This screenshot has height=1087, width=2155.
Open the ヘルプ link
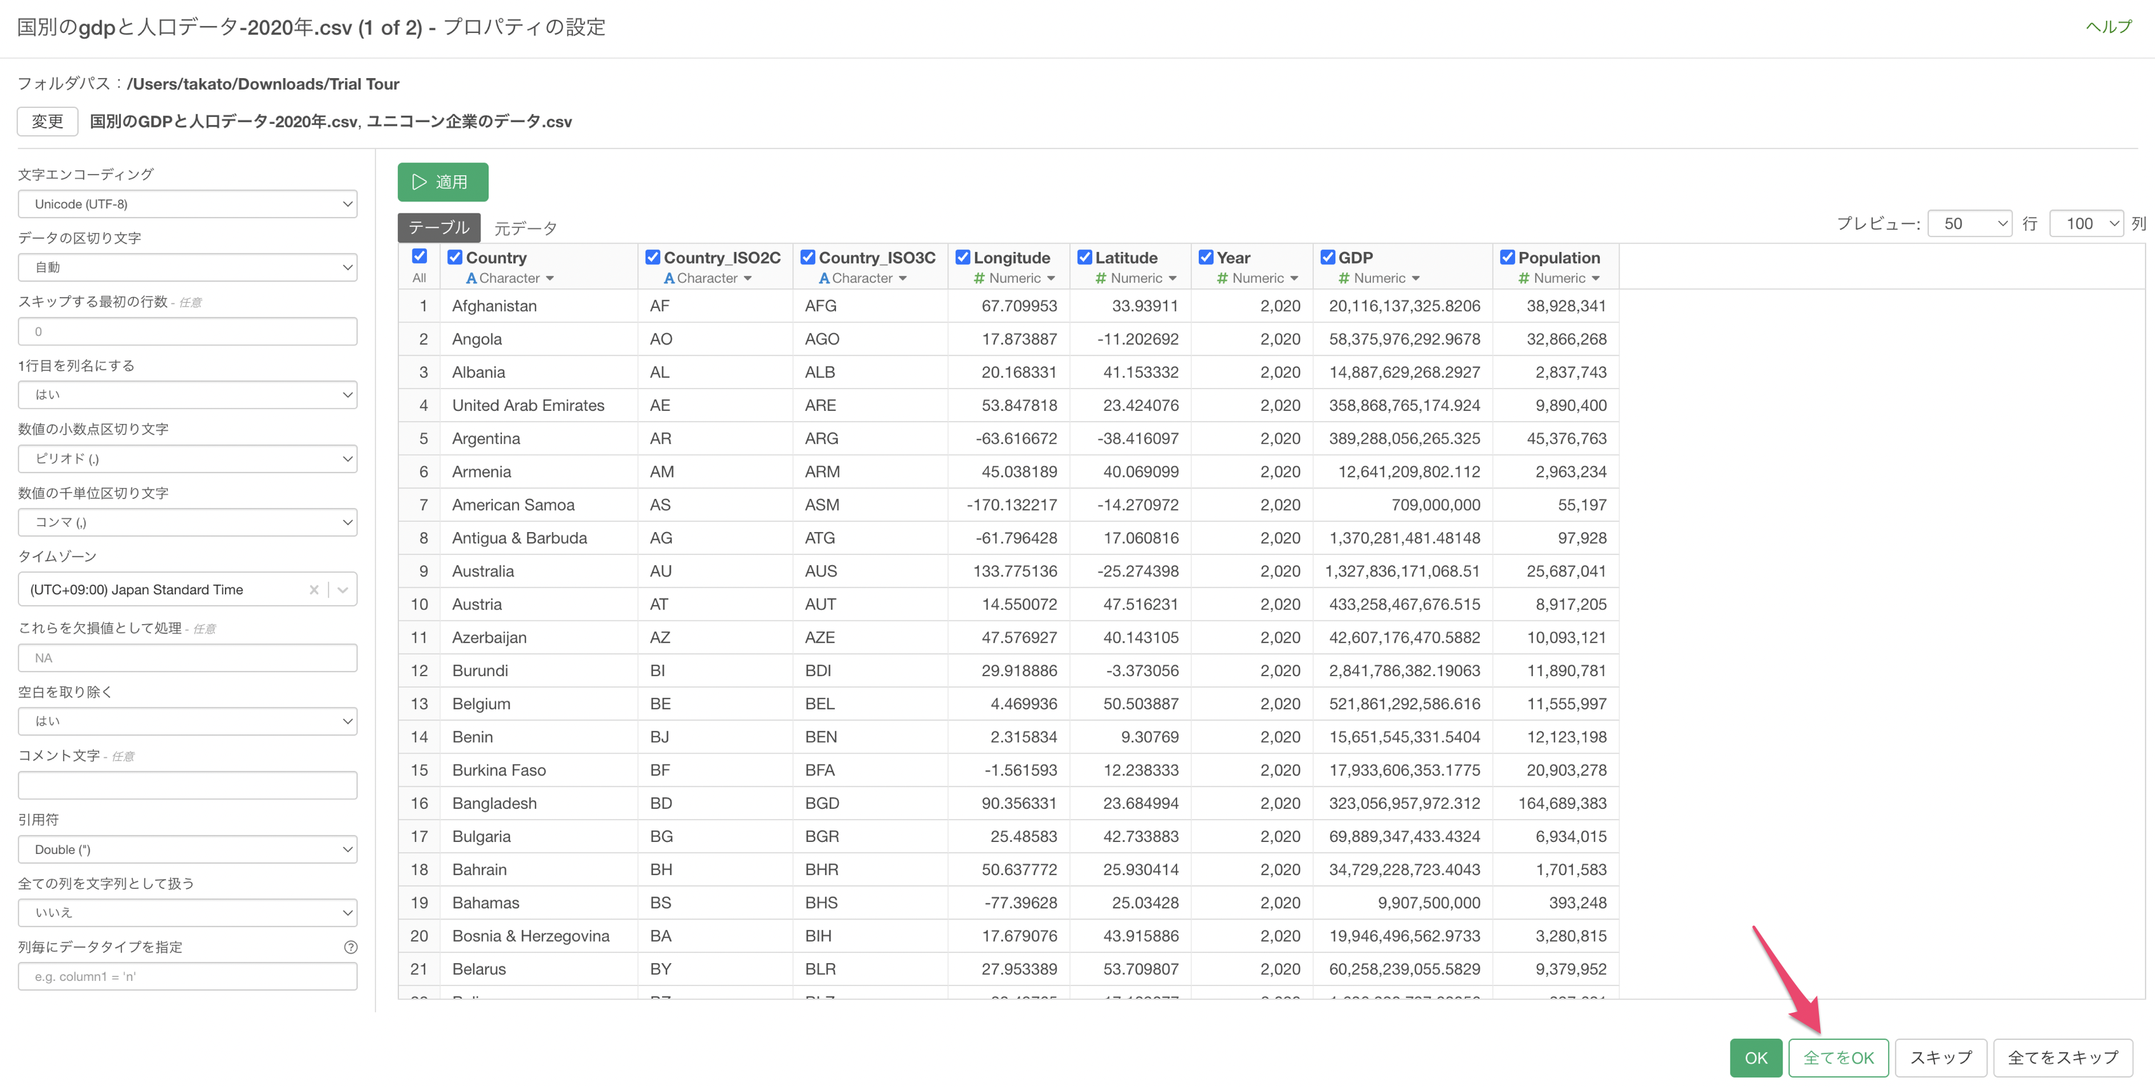point(2108,27)
